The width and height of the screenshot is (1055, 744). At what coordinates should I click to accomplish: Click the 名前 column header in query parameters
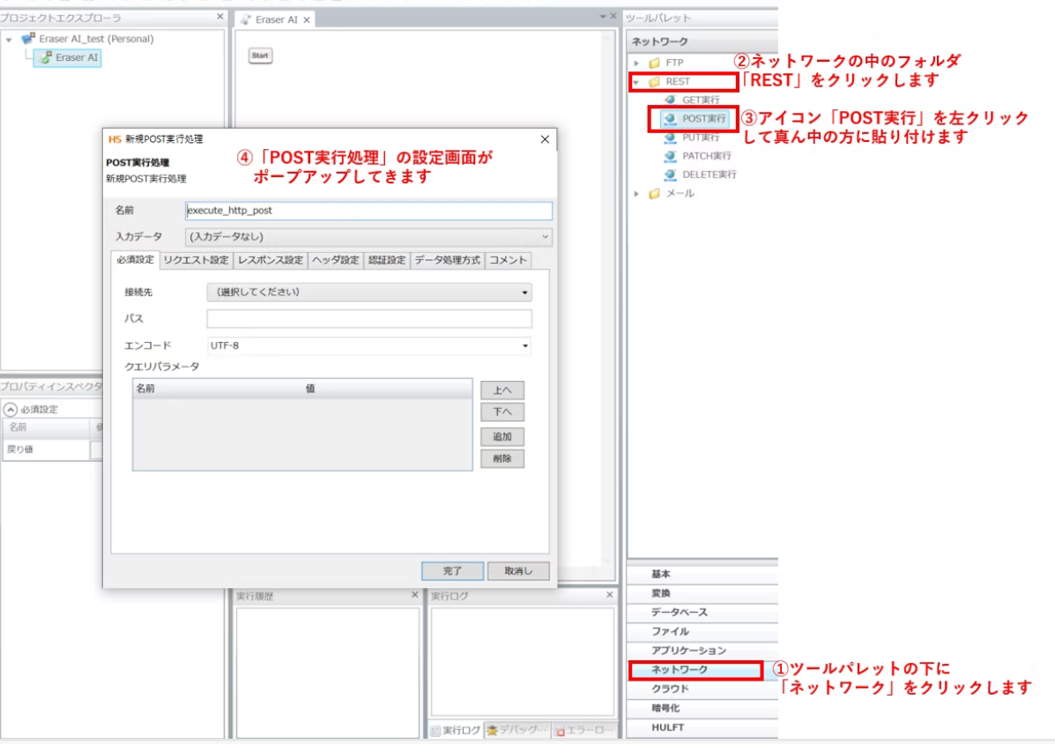click(x=218, y=388)
